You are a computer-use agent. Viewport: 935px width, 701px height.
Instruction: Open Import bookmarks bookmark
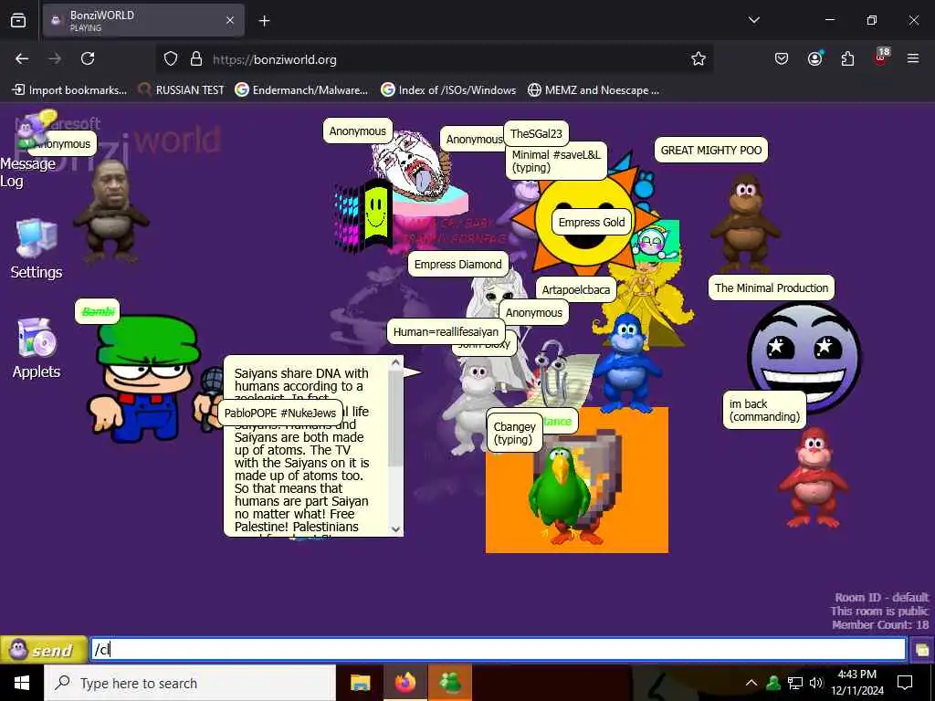[69, 90]
